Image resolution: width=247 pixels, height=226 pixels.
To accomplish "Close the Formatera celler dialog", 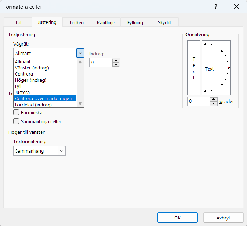I will tap(236, 7).
